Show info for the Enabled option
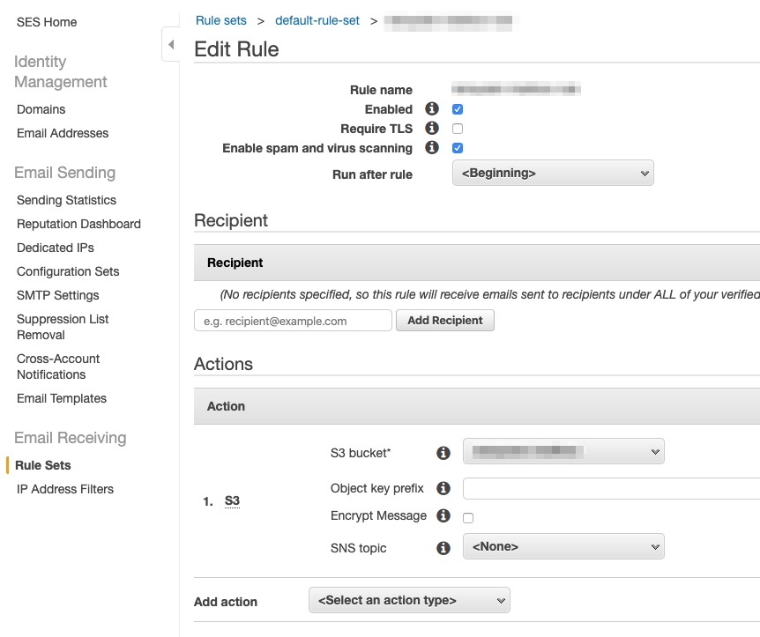Screen dimensions: 760x637 pyautogui.click(x=432, y=109)
